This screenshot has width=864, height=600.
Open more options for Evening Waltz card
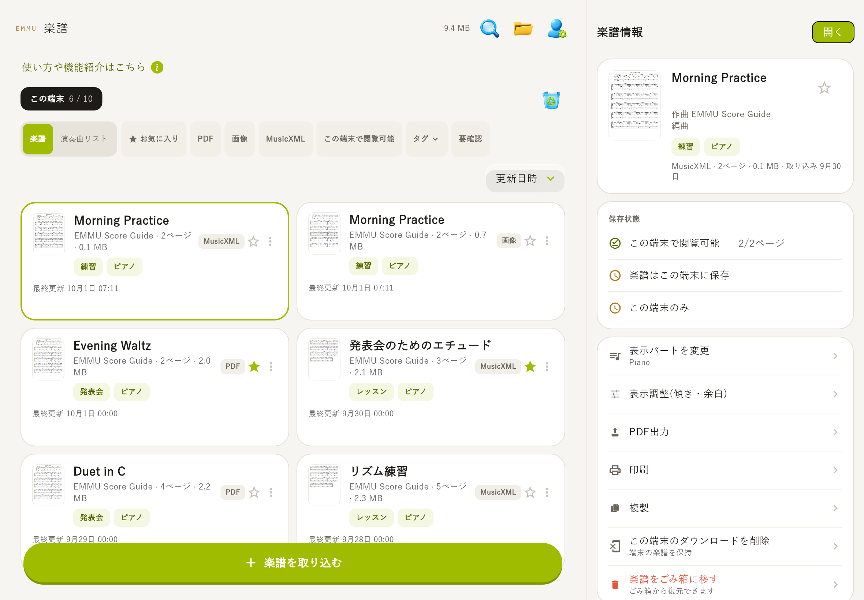point(271,367)
